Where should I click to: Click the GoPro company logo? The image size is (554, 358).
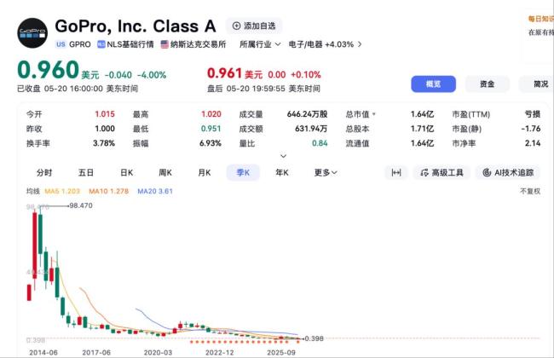pyautogui.click(x=32, y=33)
